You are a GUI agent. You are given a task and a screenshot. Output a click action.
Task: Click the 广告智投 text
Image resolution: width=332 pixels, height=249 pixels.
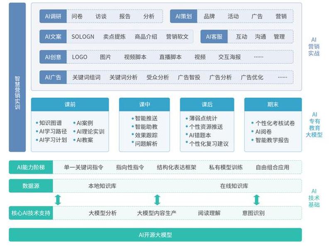[189, 77]
